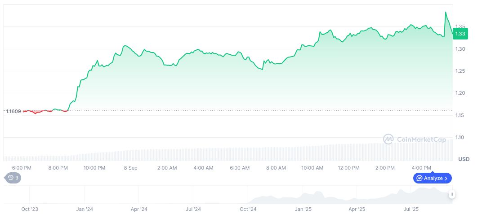Click the red segment of the price line

[36, 113]
